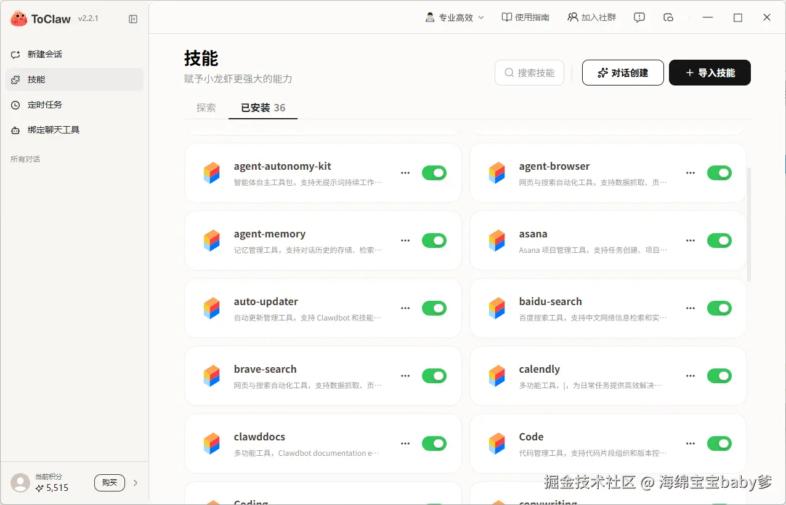The height and width of the screenshot is (505, 786).
Task: Click the brave-search skill icon
Action: pos(212,376)
